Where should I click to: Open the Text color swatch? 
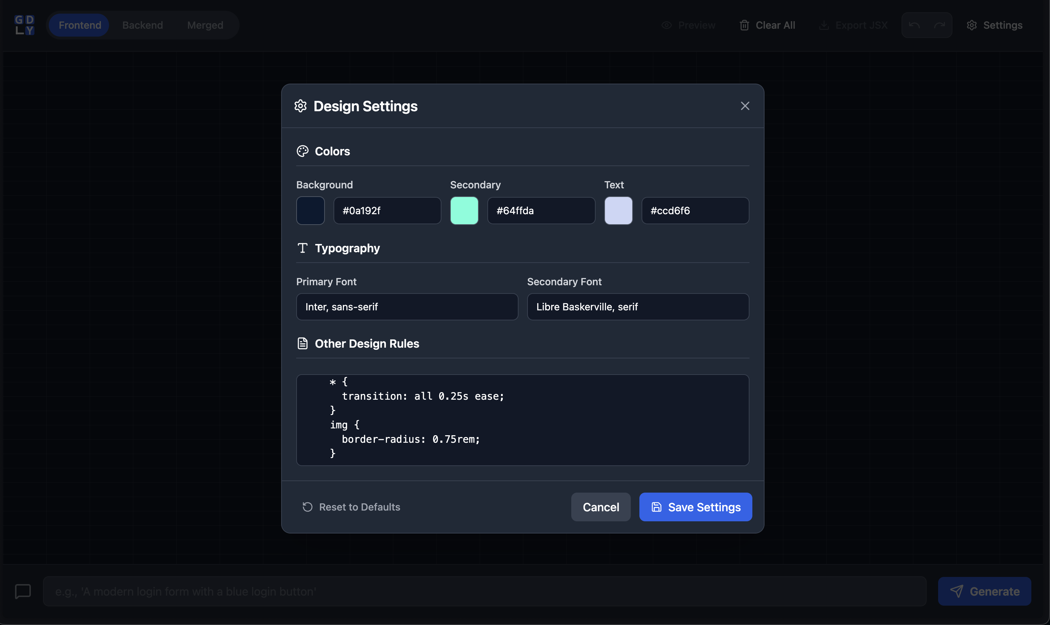(x=618, y=211)
